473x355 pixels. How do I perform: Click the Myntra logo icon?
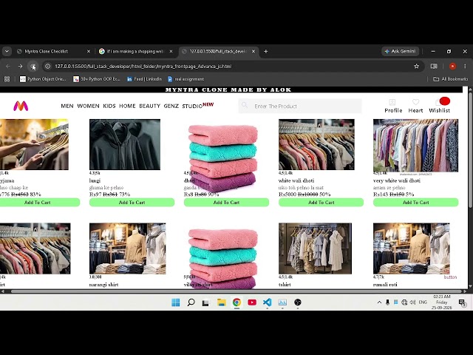point(21,106)
